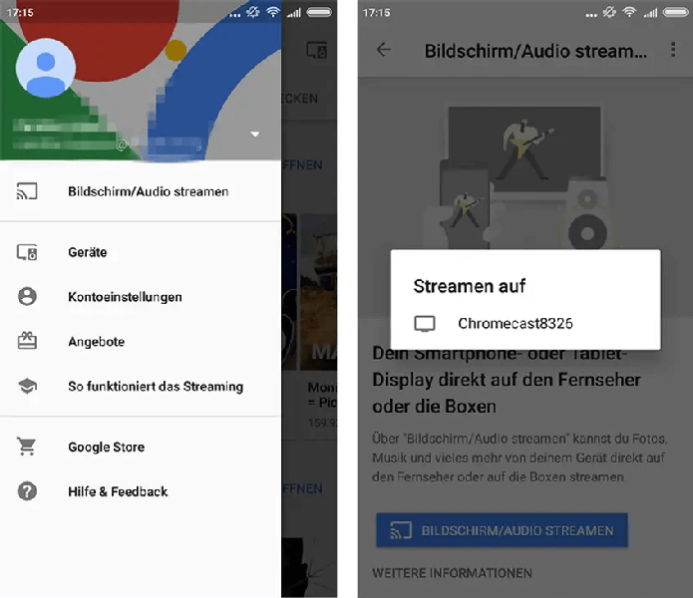Tap the cast icon beside Bildschirm/Audio streamen
Screen dimensions: 693x598
(x=27, y=191)
